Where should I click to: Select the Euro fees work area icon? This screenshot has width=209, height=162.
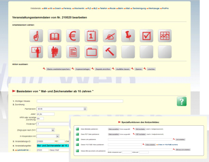(73, 36)
